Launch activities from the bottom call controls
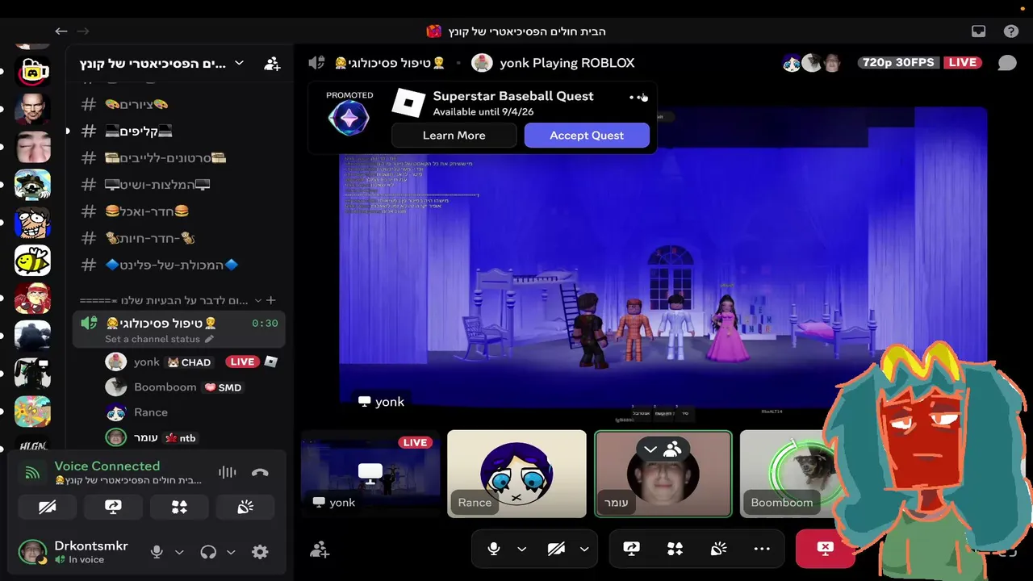Image resolution: width=1033 pixels, height=581 pixels. pyautogui.click(x=675, y=549)
